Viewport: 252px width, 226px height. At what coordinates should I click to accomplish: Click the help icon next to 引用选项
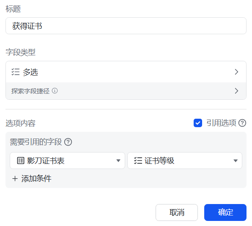[x=242, y=123]
